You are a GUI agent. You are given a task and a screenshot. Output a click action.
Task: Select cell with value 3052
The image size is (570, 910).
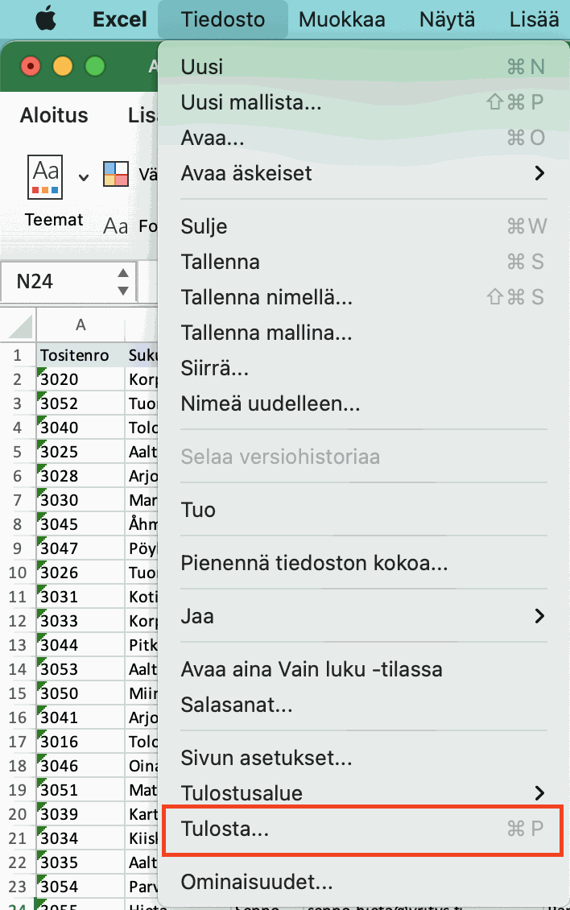[81, 403]
